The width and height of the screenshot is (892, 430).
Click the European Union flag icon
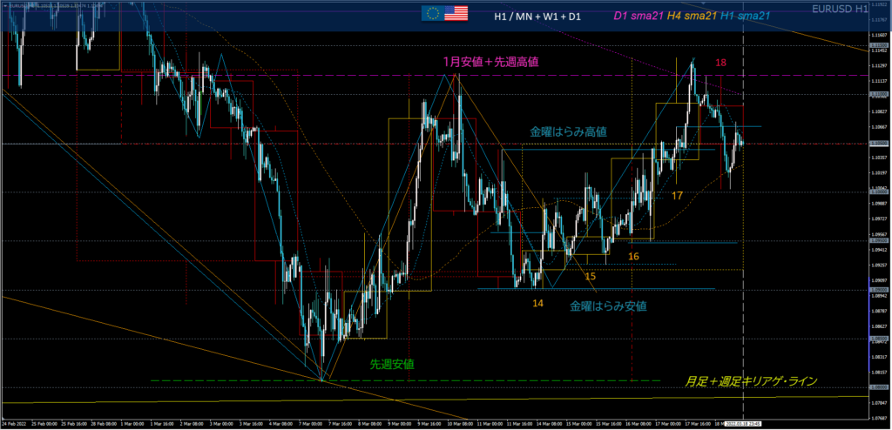pos(431,13)
